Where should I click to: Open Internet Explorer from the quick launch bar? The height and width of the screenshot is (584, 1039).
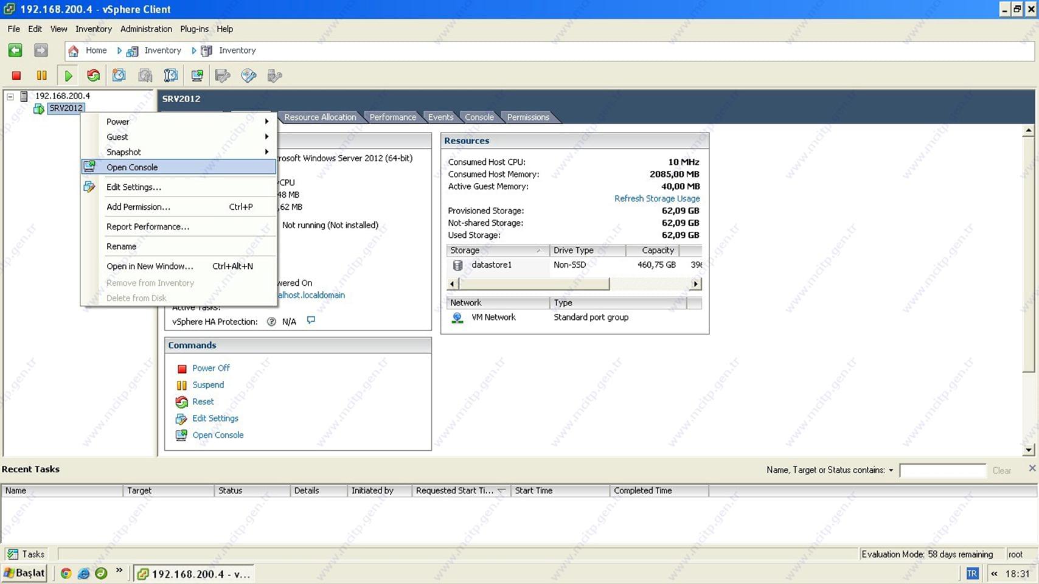pyautogui.click(x=83, y=573)
